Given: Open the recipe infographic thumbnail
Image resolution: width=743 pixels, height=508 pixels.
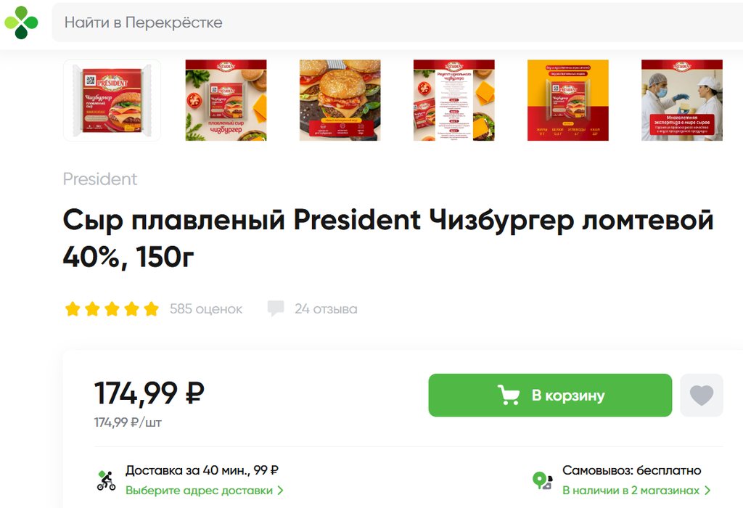Looking at the screenshot, I should point(454,100).
